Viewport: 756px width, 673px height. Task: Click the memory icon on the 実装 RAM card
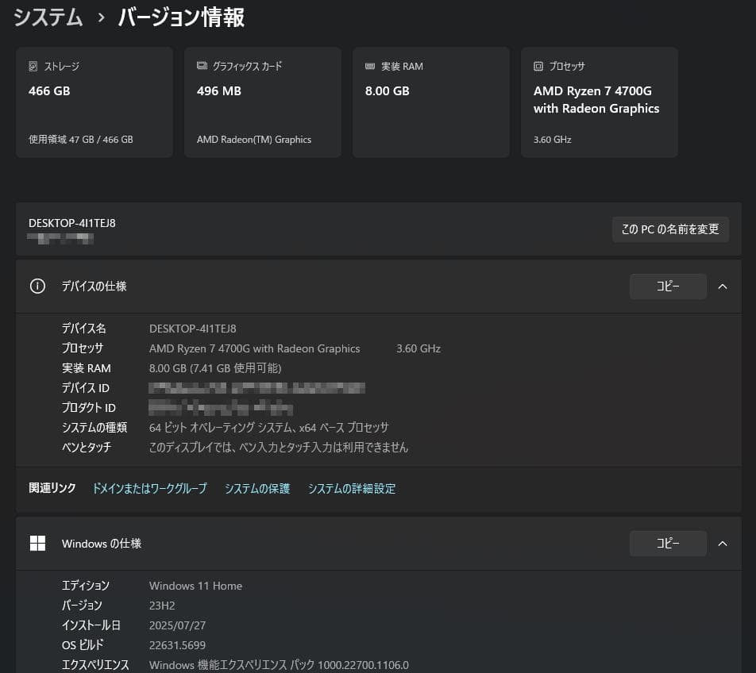(x=369, y=66)
